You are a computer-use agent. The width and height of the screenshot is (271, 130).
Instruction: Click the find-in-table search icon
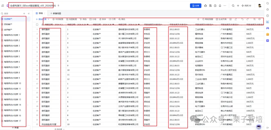tap(254, 19)
